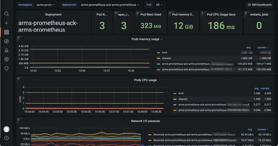278x146 pixels.
Task: Open the deployment arms-prometheus-ack-arms-prometheus dropdown
Action: (110, 5)
